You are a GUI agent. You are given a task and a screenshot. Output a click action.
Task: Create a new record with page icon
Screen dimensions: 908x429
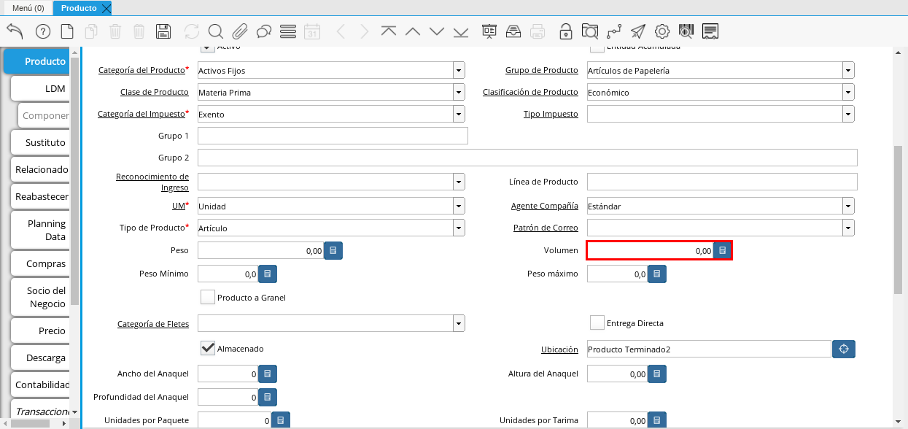(x=67, y=31)
